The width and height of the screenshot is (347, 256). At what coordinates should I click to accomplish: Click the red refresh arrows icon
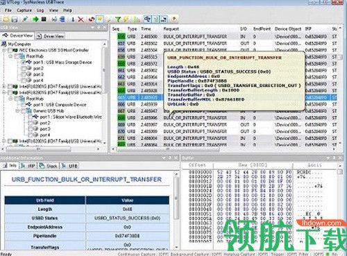[92, 19]
